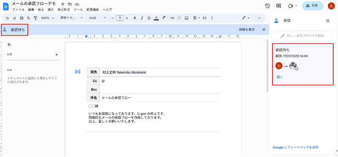Open line and paragraph spacing
338x157 pixels.
tap(204, 18)
